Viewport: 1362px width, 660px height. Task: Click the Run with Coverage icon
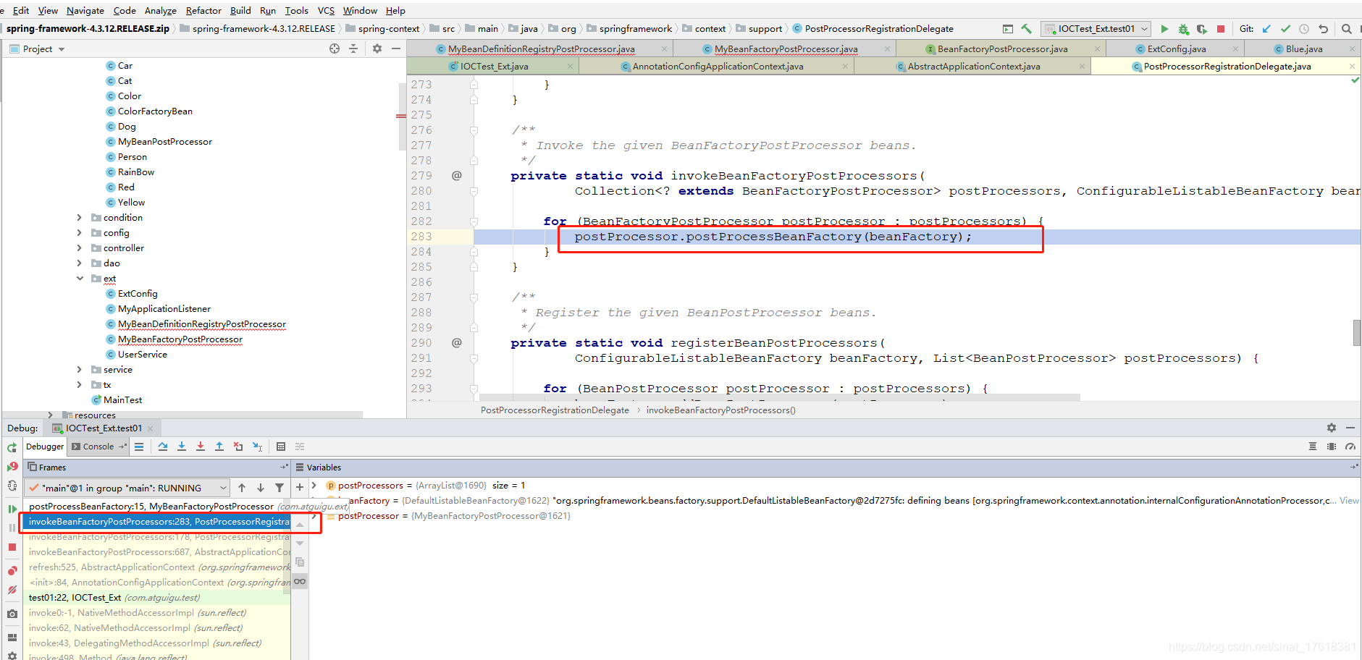(1202, 29)
